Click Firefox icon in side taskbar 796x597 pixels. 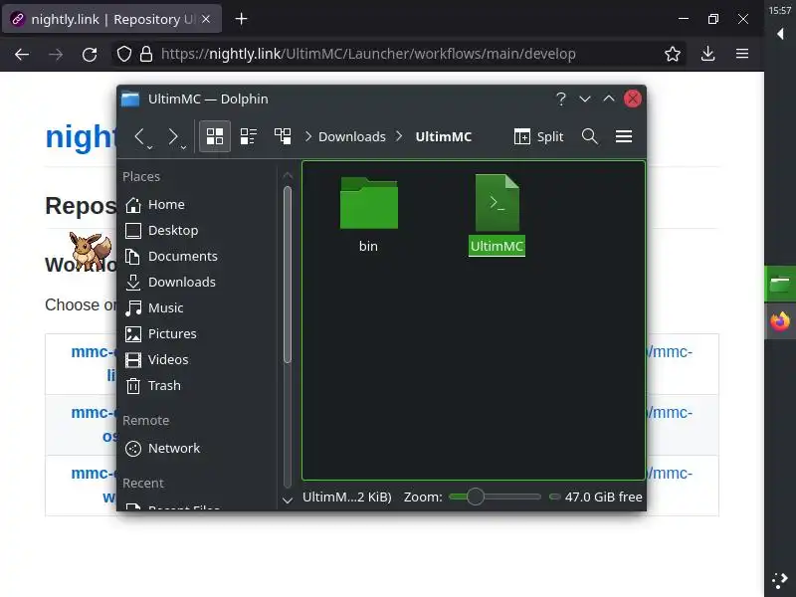pyautogui.click(x=780, y=320)
